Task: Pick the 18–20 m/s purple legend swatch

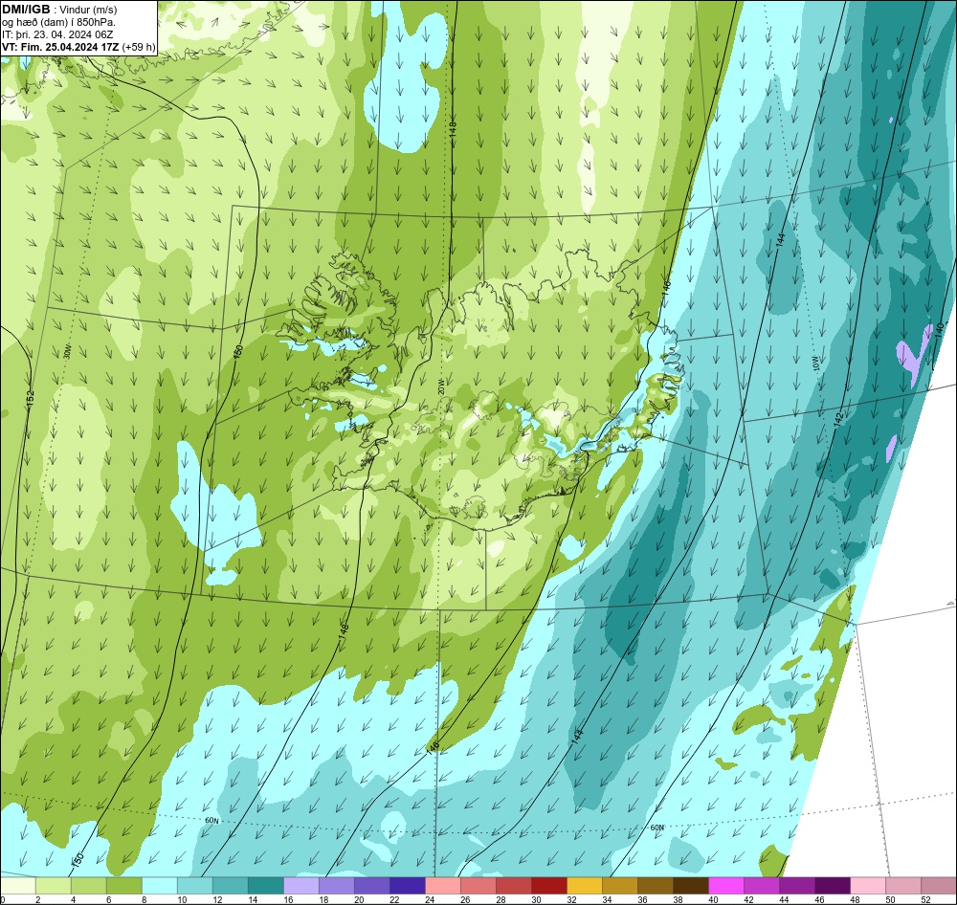Action: [x=337, y=886]
